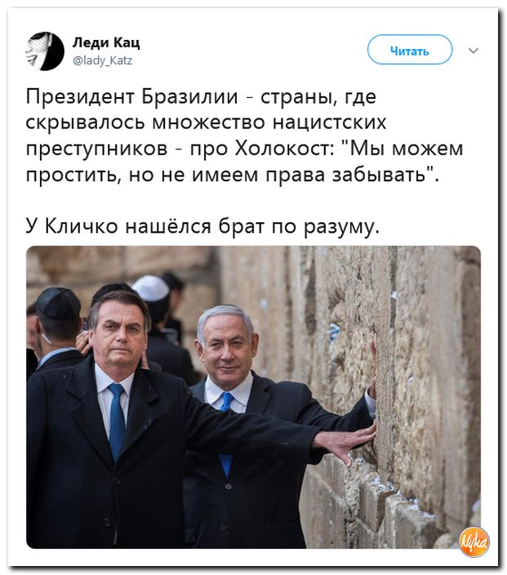Follow the account with Читать button

point(410,50)
